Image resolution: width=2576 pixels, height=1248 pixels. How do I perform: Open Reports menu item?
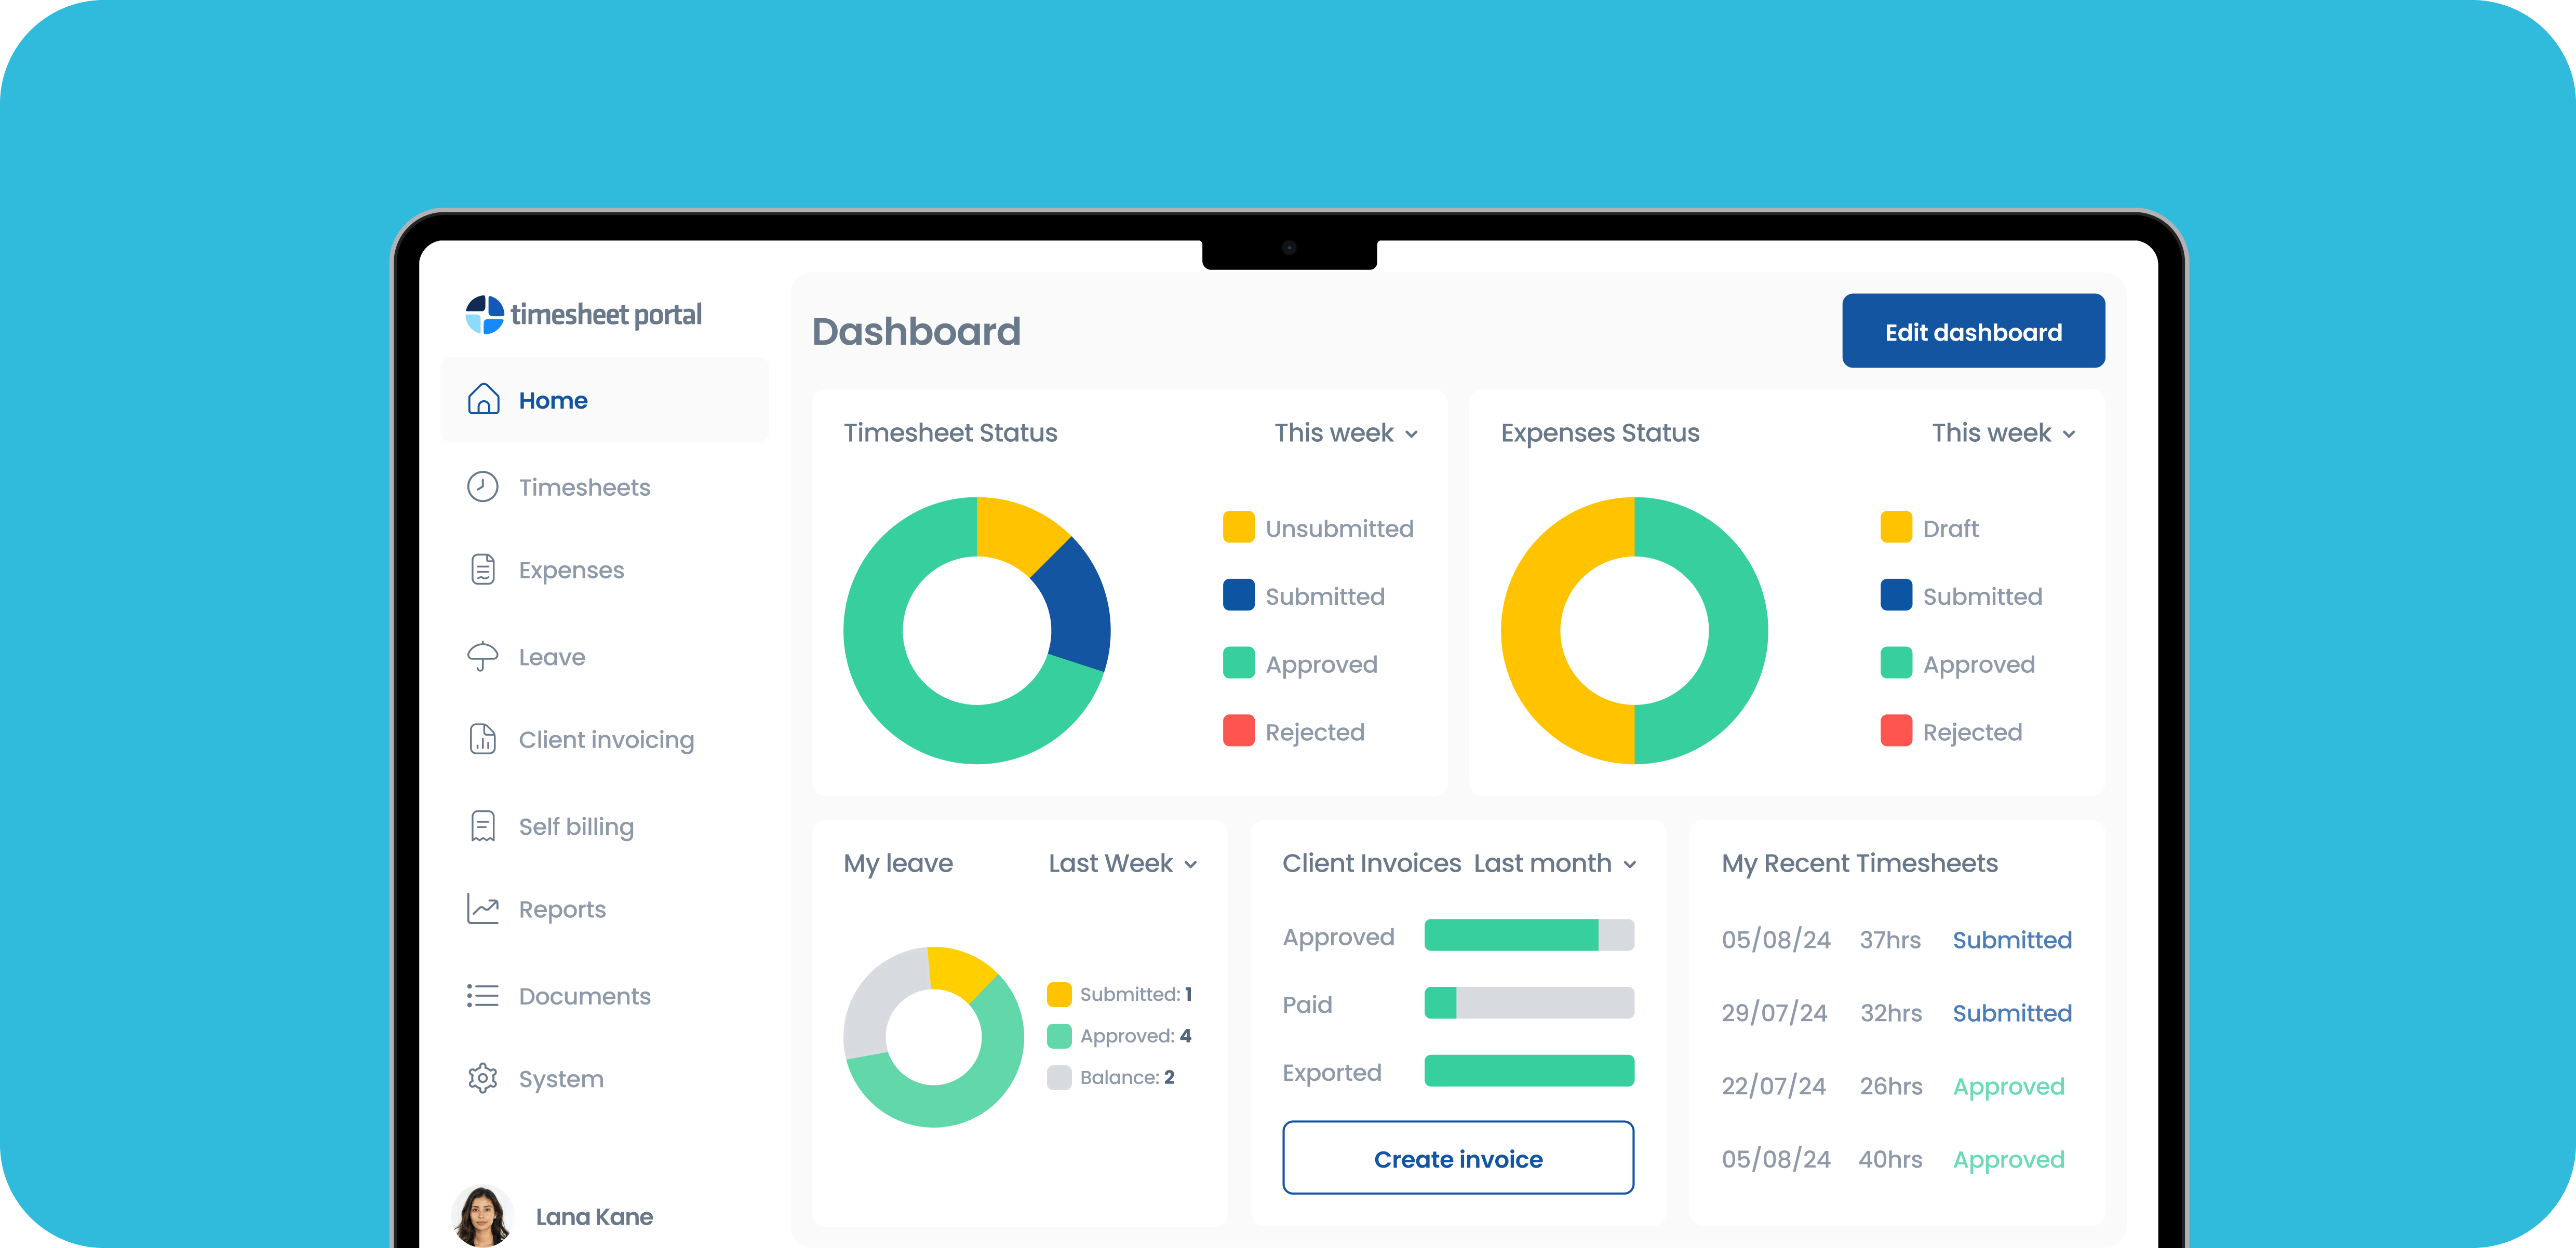point(562,910)
